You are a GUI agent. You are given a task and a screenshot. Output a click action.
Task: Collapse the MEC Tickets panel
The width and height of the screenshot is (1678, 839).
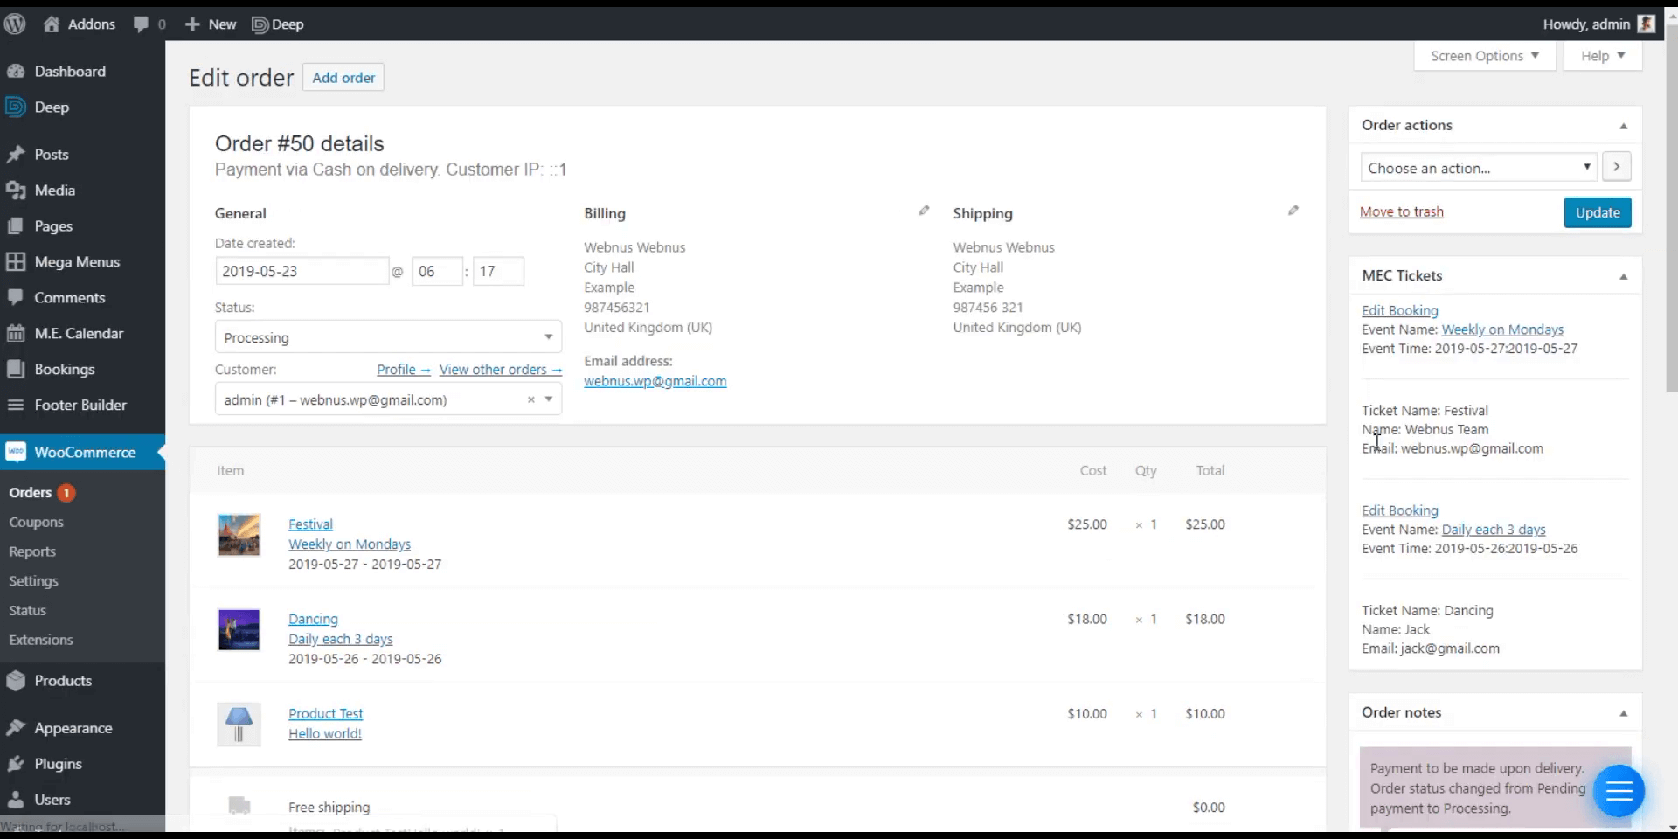pos(1624,276)
